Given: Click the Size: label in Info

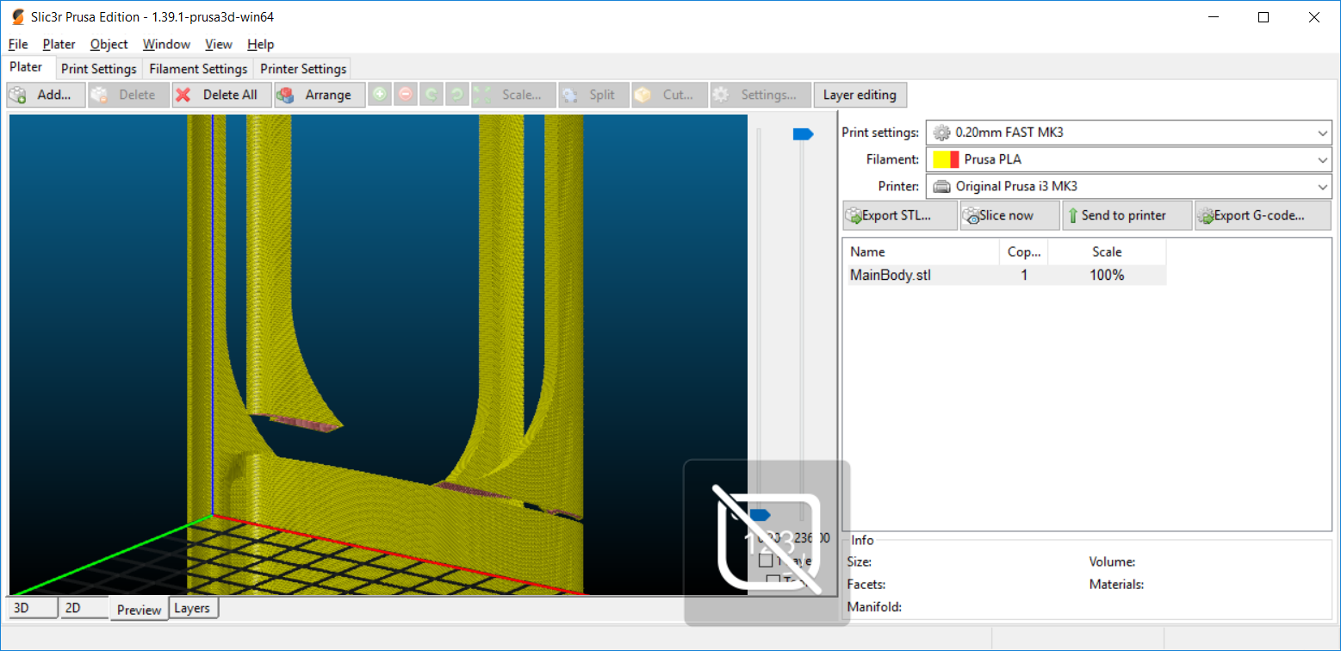Looking at the screenshot, I should pos(860,562).
